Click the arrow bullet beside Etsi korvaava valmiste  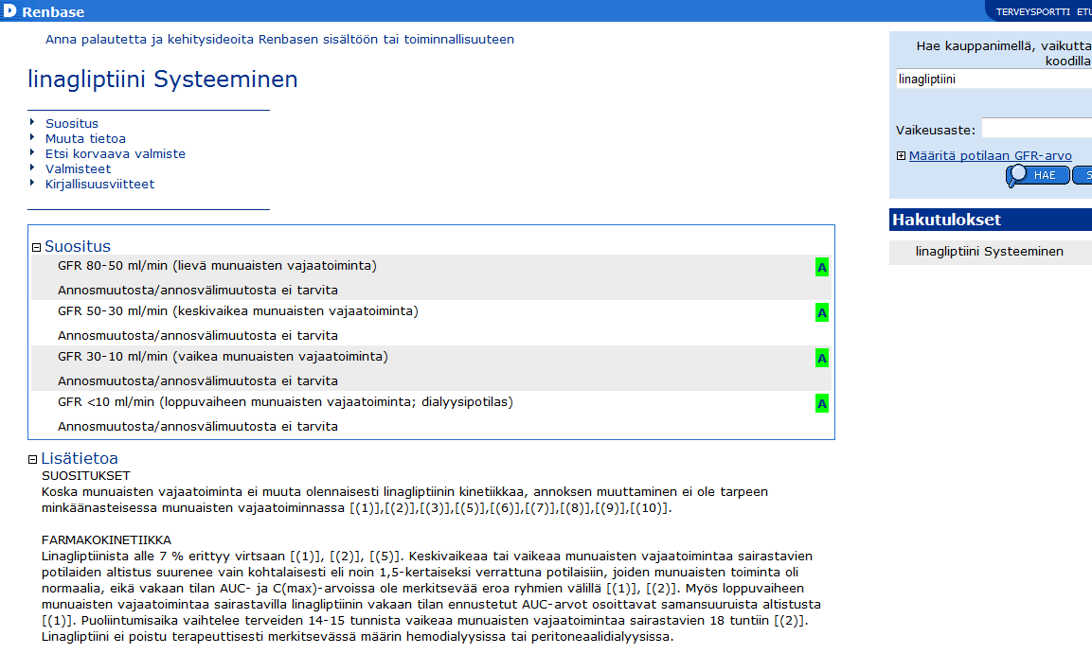[32, 152]
